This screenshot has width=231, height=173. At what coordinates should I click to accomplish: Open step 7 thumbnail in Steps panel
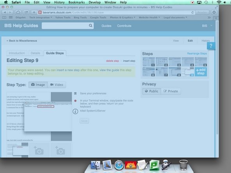tap(162, 72)
